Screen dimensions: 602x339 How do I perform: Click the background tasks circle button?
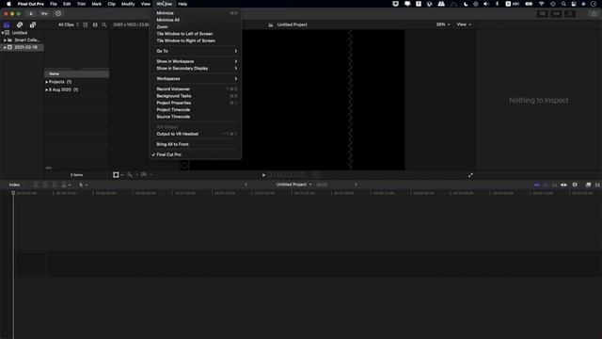pos(58,13)
